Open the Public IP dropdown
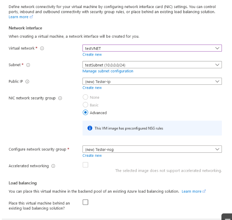The height and width of the screenshot is (220, 232). pos(152,81)
